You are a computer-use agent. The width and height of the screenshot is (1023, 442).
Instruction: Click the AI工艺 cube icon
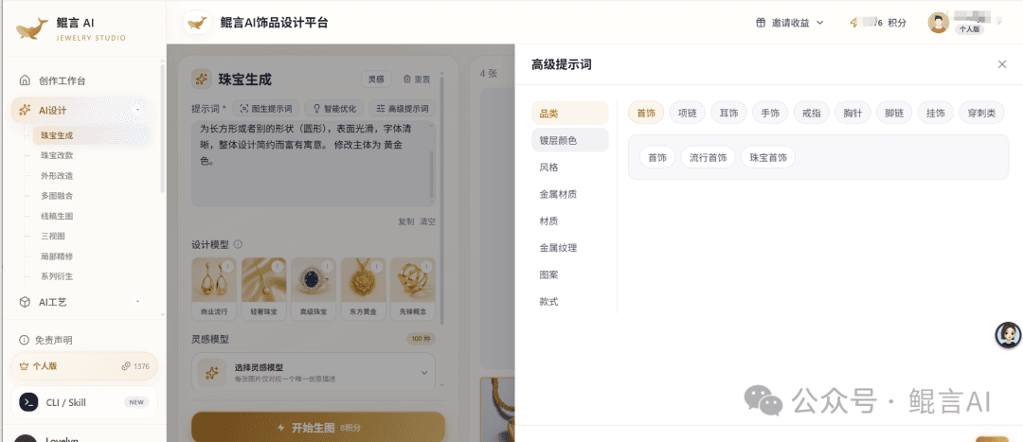pyautogui.click(x=25, y=302)
